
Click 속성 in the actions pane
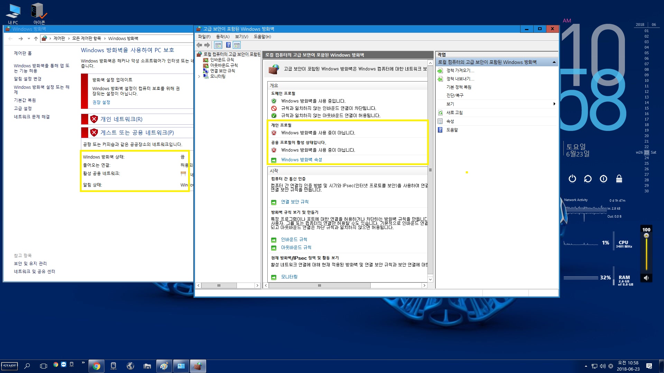[450, 121]
